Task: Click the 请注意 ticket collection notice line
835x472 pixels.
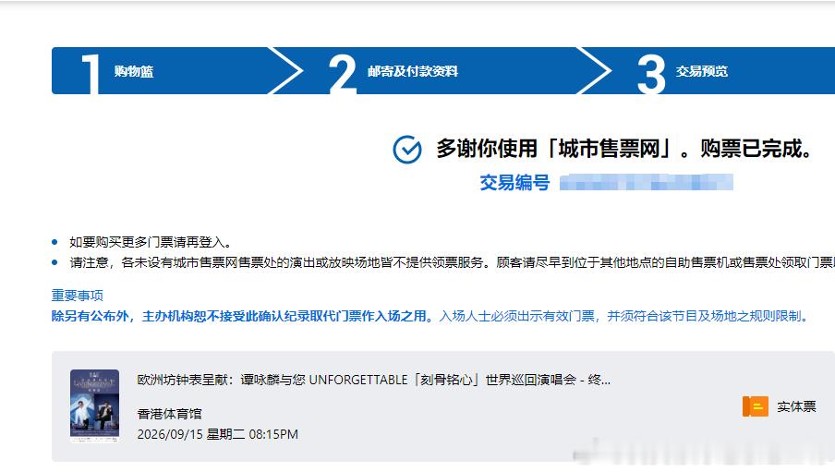Action: click(x=452, y=262)
